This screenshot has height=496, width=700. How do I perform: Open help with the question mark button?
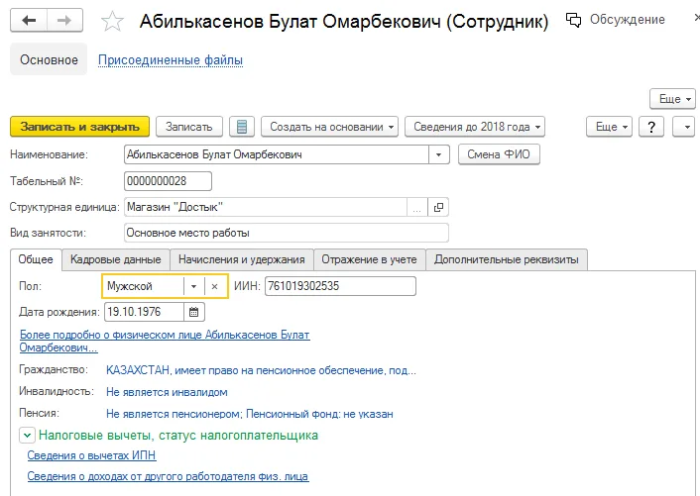click(x=651, y=127)
